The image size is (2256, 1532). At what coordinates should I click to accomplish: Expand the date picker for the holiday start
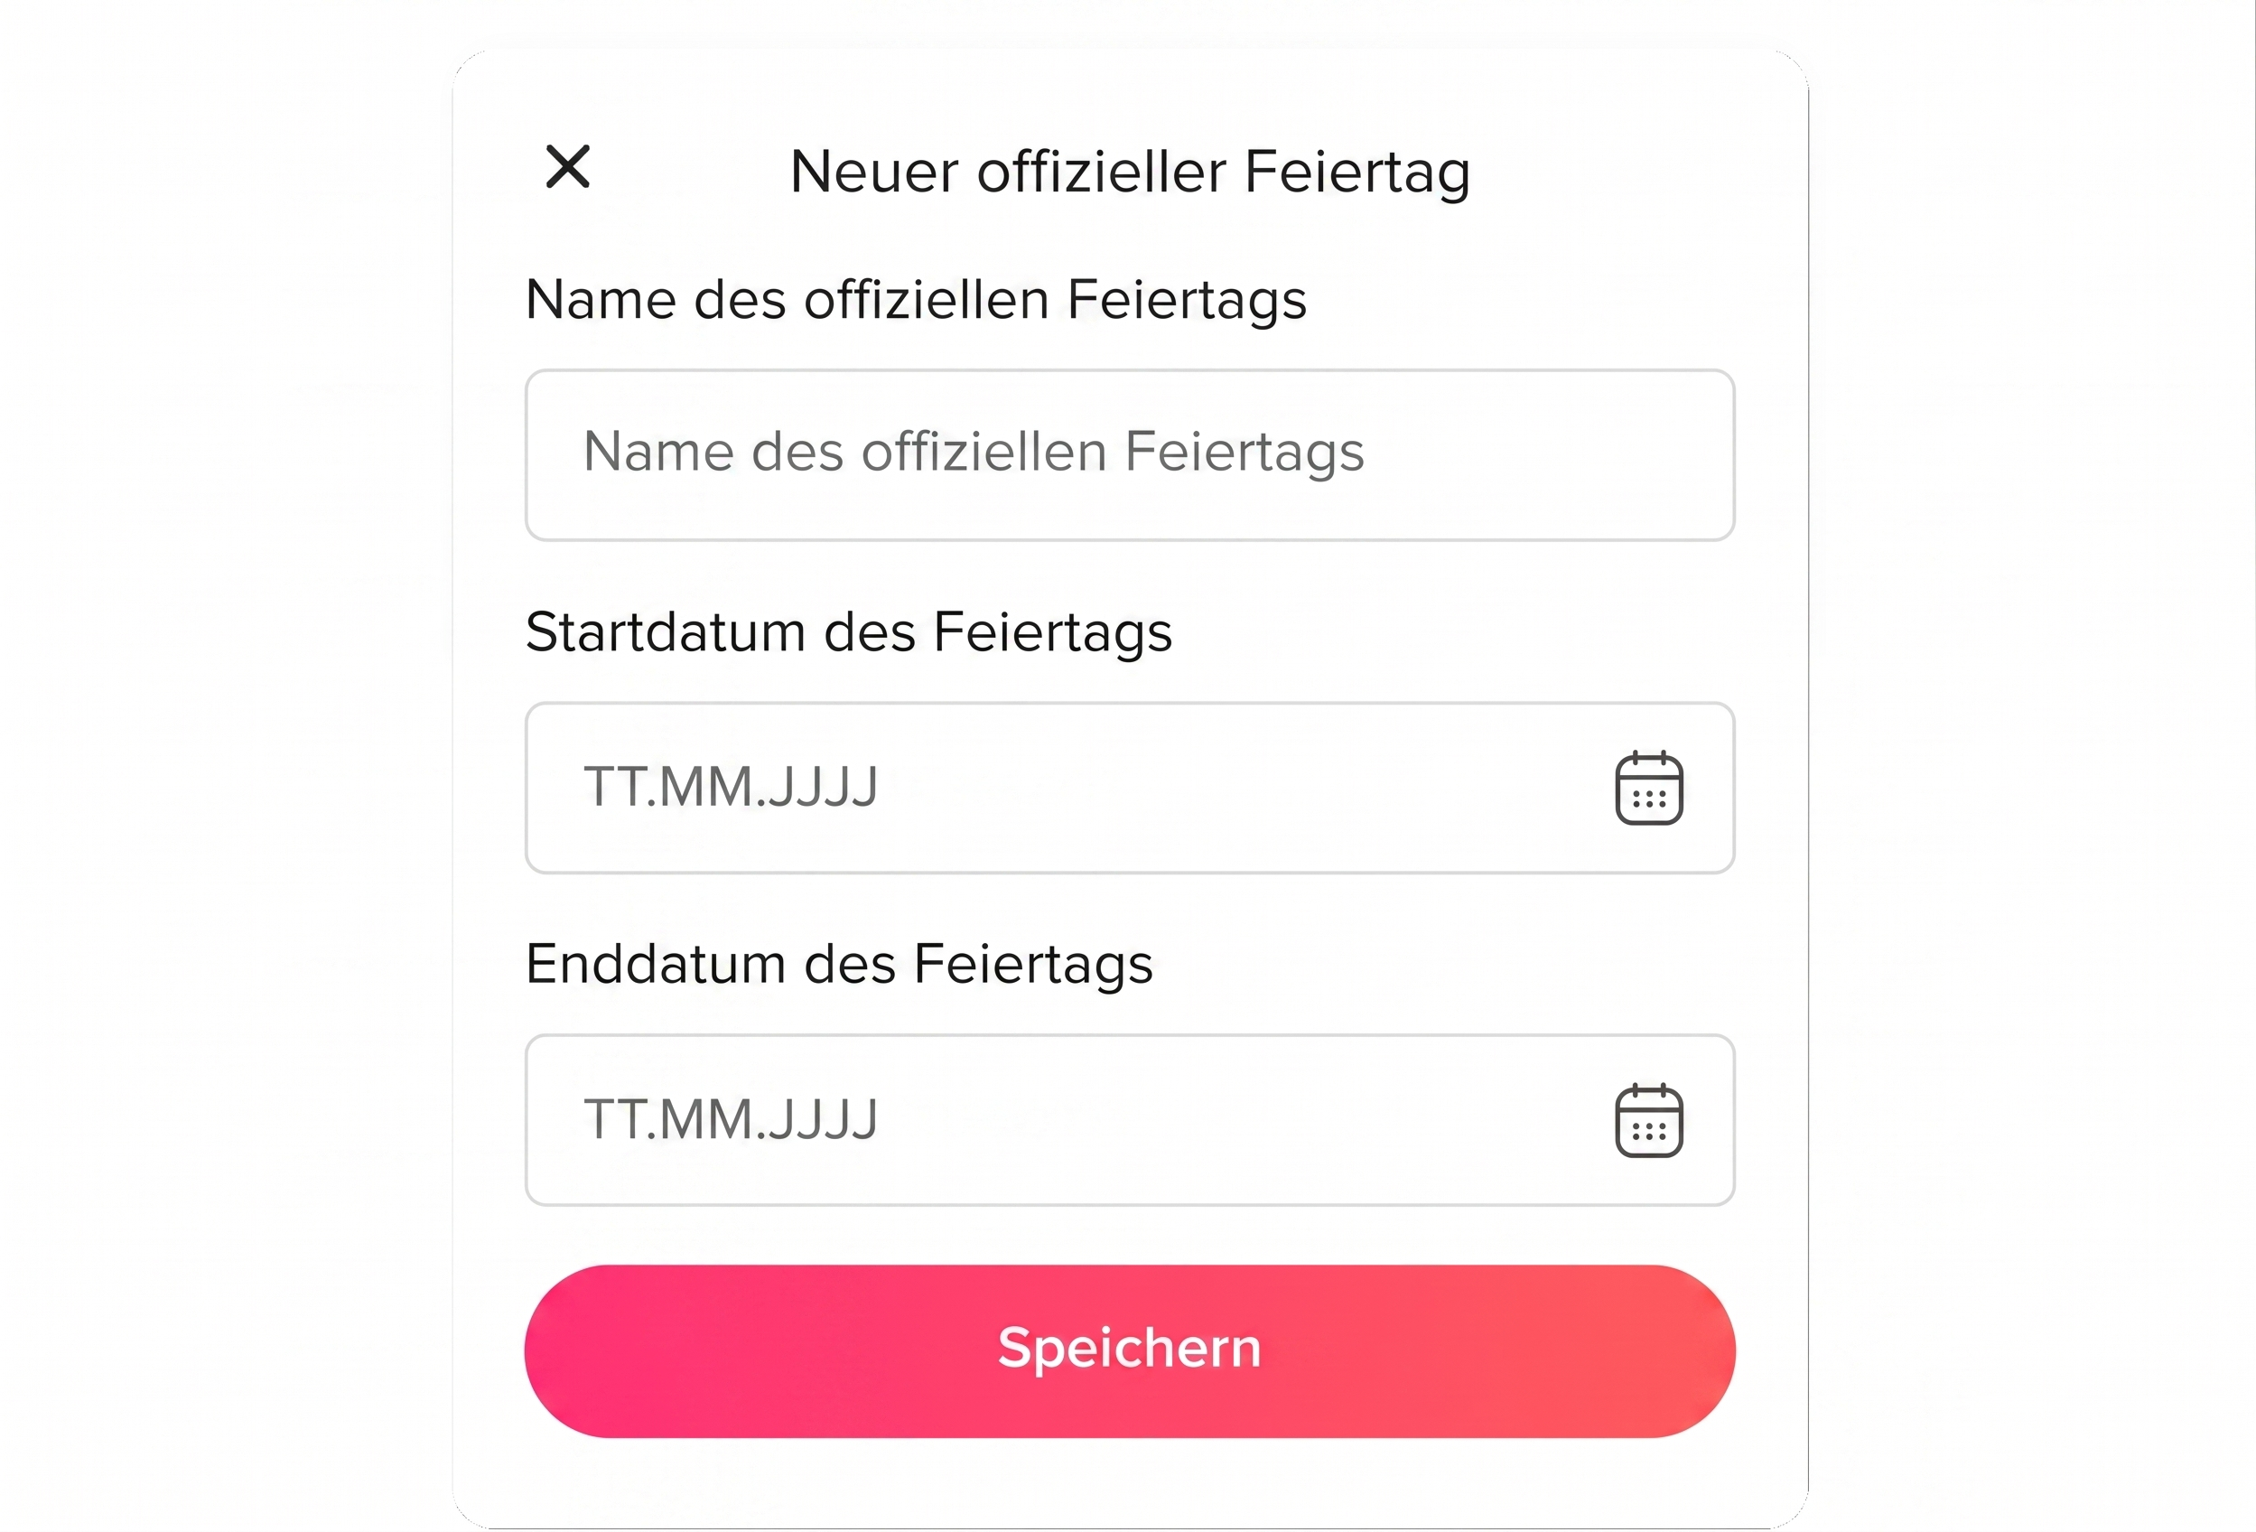tap(1648, 788)
